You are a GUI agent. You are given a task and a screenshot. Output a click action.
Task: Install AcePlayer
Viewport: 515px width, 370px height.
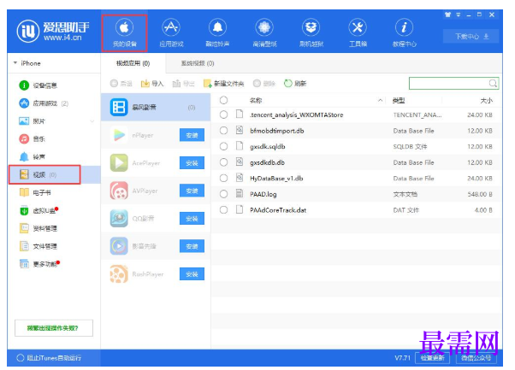pyautogui.click(x=192, y=163)
